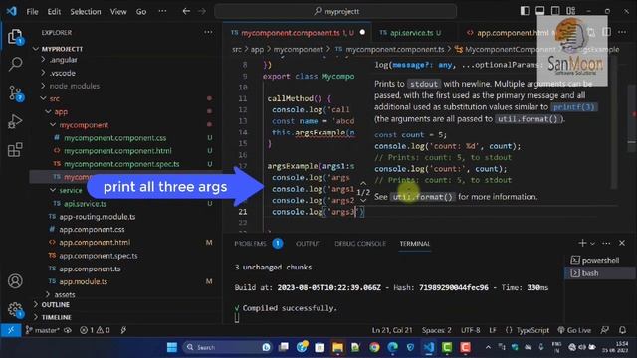Click the master branch in status bar
This screenshot has height=358, width=637.
pos(44,330)
